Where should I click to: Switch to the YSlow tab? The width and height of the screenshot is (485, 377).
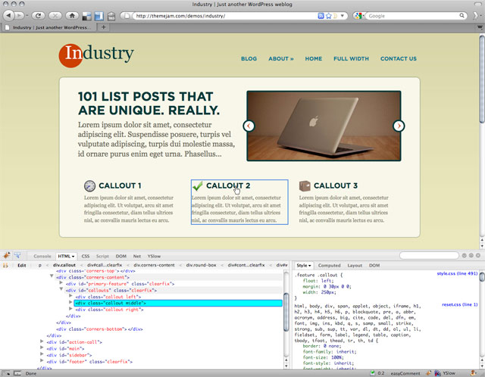(x=154, y=256)
